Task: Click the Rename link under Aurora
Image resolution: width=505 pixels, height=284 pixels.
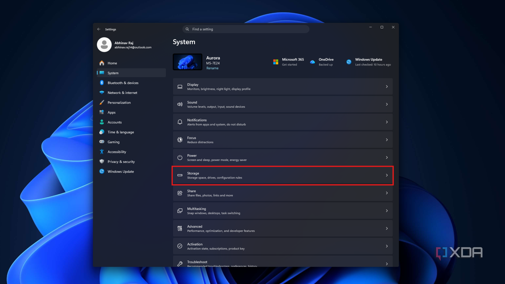Action: [x=212, y=68]
